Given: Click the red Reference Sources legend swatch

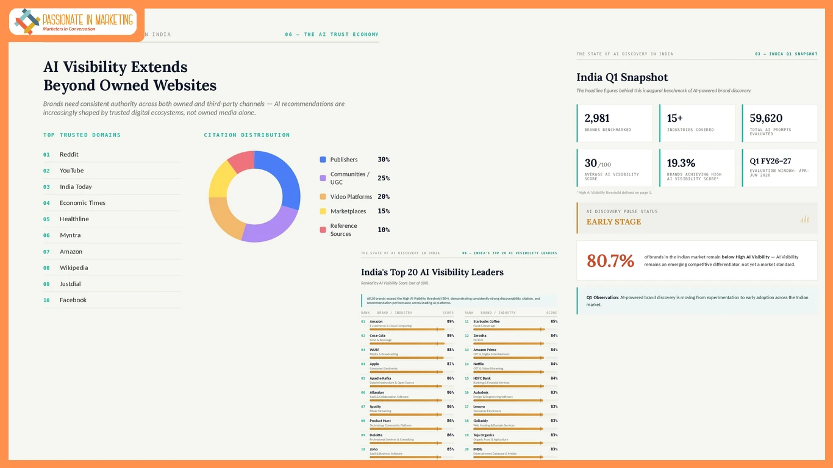Looking at the screenshot, I should tap(323, 230).
